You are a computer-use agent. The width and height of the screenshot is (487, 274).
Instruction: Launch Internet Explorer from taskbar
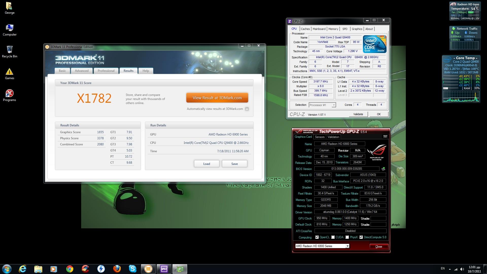click(23, 269)
